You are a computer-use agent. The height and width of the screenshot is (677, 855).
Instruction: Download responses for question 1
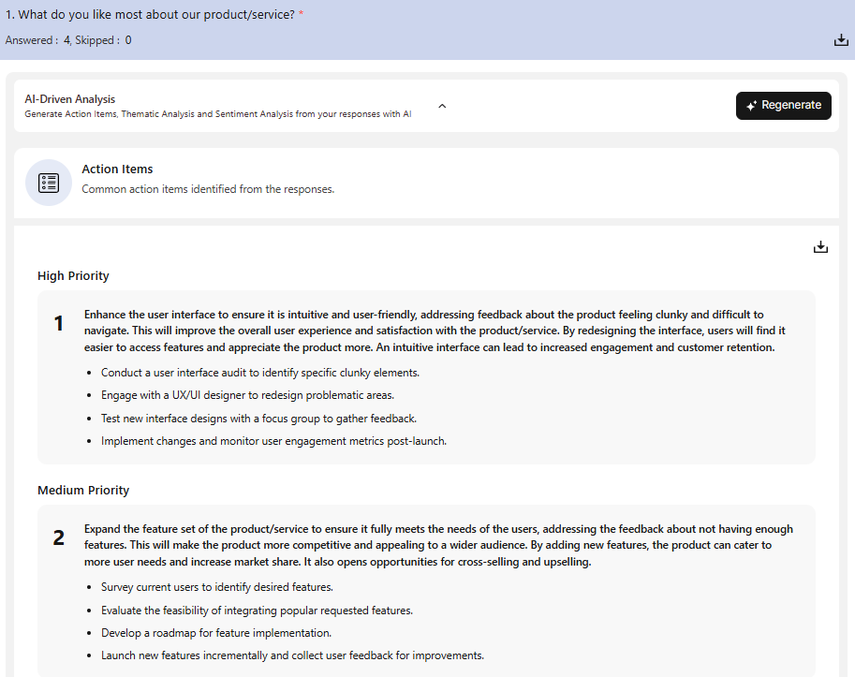point(840,40)
